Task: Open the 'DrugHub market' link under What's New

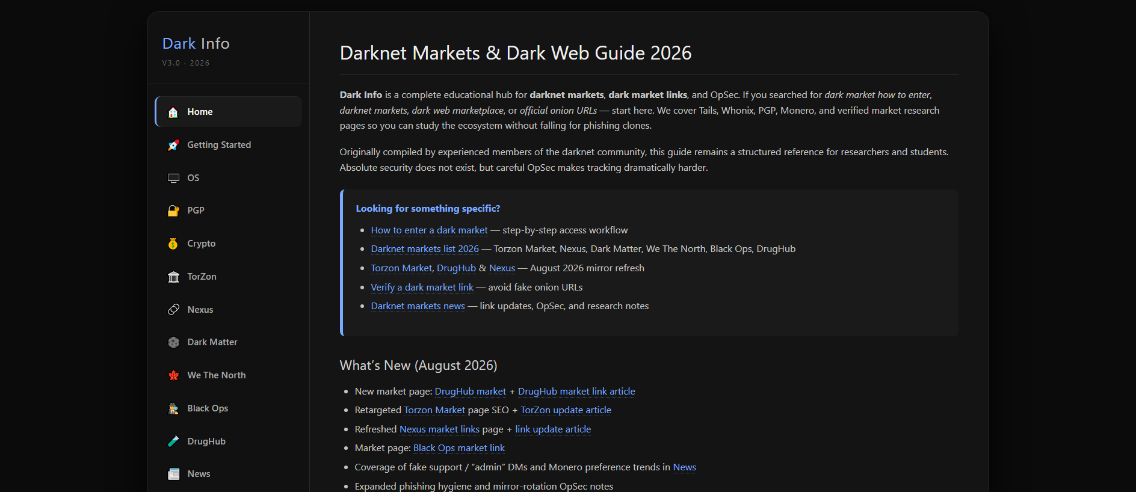Action: point(470,391)
